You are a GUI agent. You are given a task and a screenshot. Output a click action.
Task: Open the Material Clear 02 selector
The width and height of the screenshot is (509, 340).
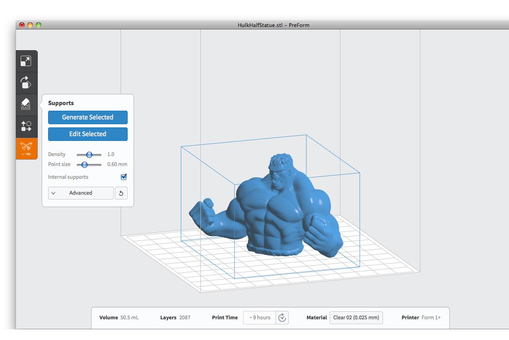356,318
